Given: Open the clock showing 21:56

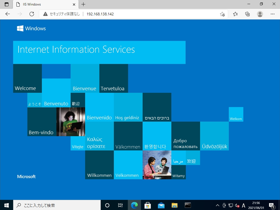Looking at the screenshot, I should (x=256, y=205).
